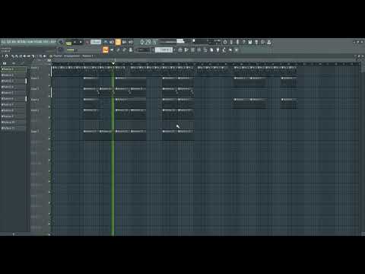
Task: Toggle the playlist magnet snap icon
Action: [7, 56]
